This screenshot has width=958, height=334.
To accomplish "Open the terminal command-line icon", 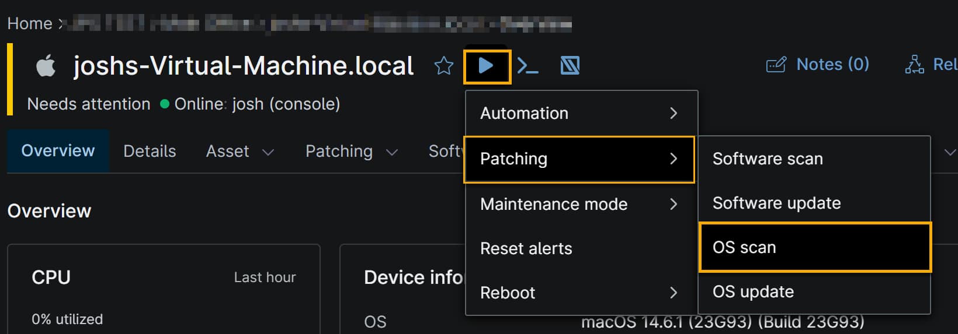I will pyautogui.click(x=527, y=66).
